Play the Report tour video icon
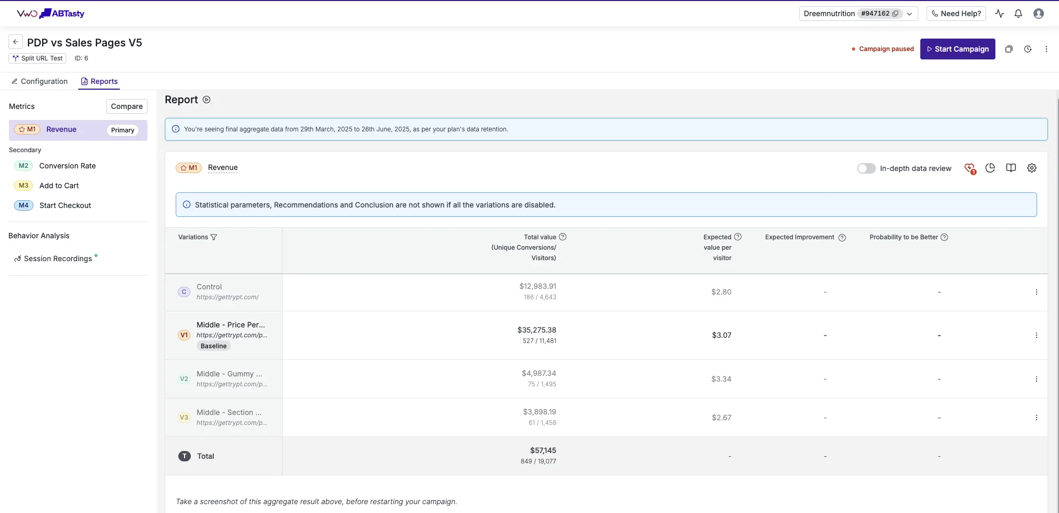Image resolution: width=1059 pixels, height=513 pixels. tap(206, 100)
